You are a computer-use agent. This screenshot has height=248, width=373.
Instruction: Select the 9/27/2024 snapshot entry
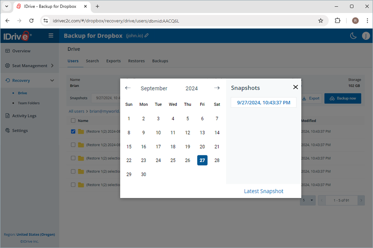(x=264, y=102)
